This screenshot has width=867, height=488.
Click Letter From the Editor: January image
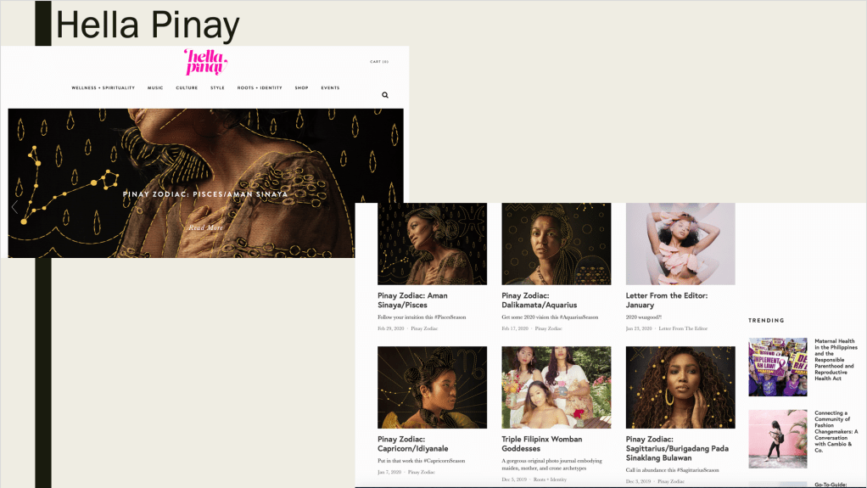pyautogui.click(x=680, y=244)
